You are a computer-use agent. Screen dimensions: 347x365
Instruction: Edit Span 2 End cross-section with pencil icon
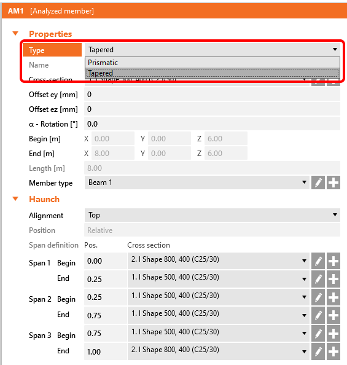coord(318,315)
